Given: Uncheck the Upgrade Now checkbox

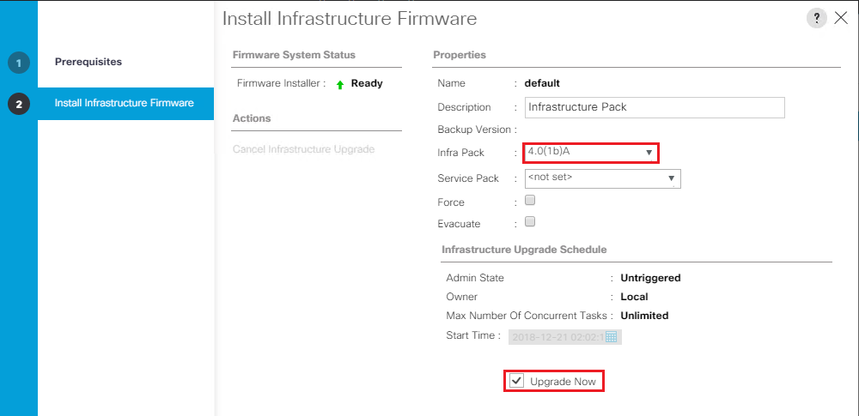Looking at the screenshot, I should click(x=516, y=381).
